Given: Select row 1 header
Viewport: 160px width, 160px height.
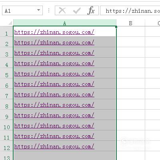Looking at the screenshot, I should tap(6, 32).
